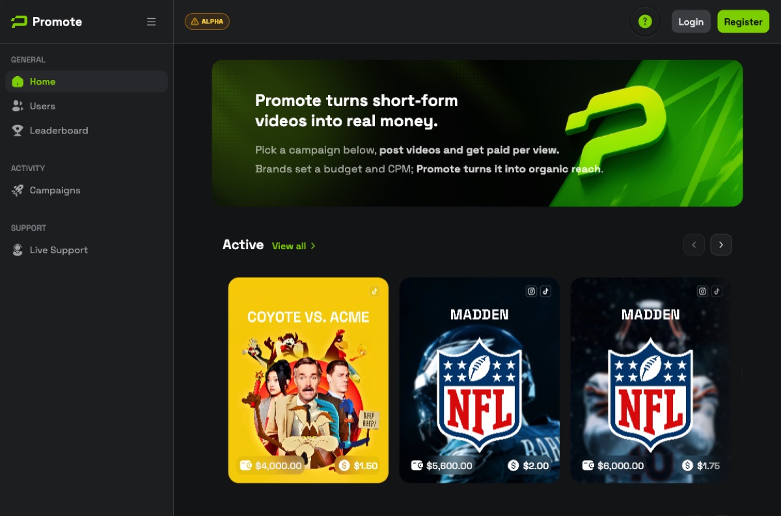Viewport: 781px width, 516px height.
Task: Open help via green question mark icon
Action: [x=645, y=21]
